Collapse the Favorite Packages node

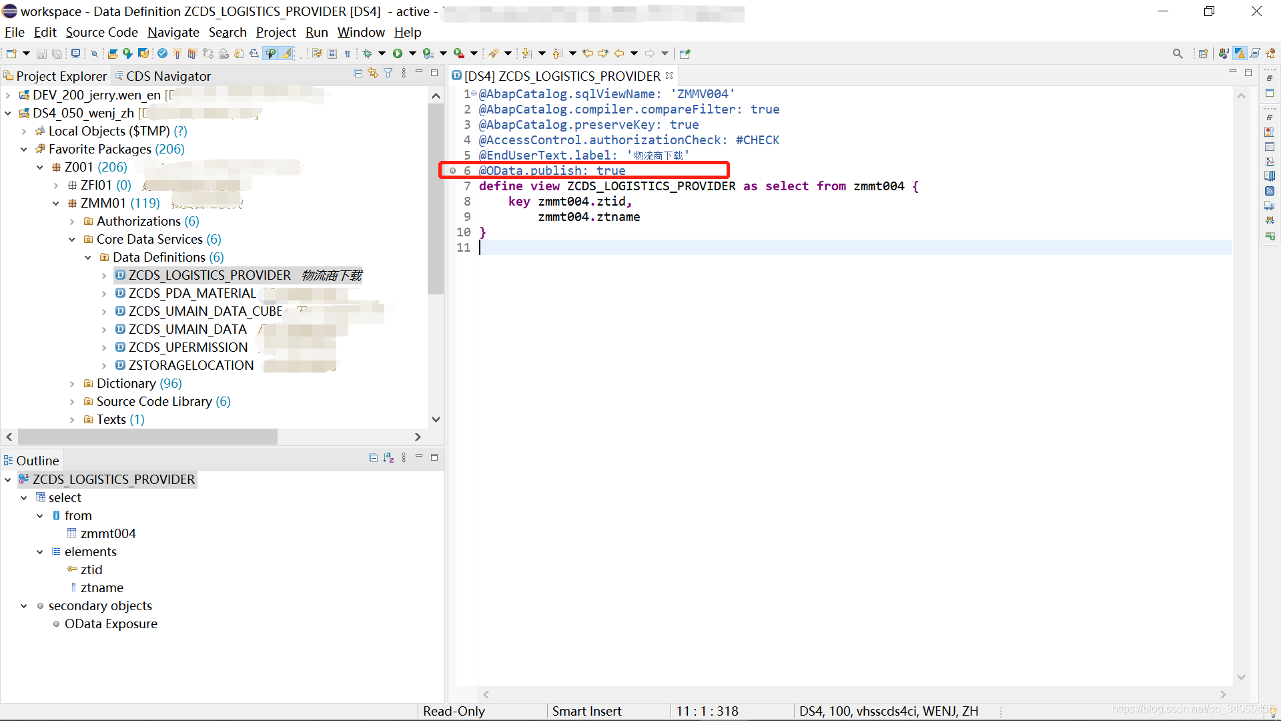[x=24, y=150]
